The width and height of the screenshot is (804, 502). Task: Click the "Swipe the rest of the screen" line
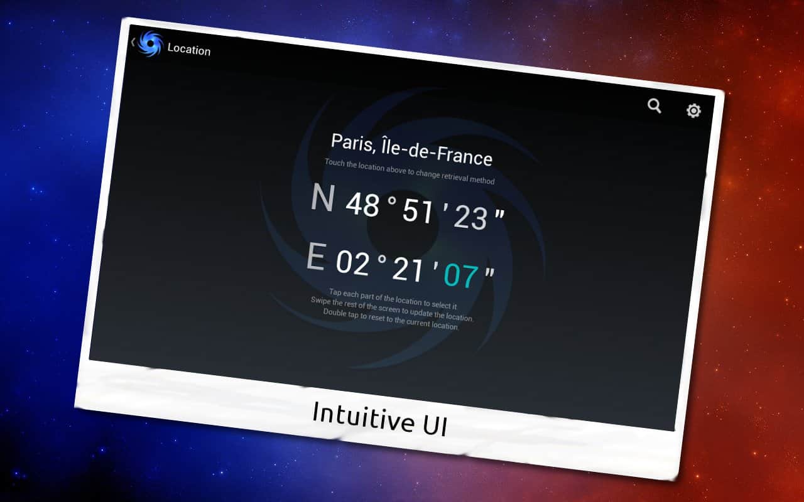(392, 309)
